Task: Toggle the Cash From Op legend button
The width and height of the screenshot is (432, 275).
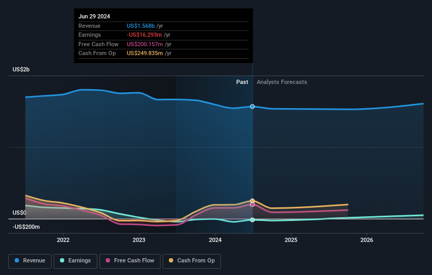Action: 192,261
